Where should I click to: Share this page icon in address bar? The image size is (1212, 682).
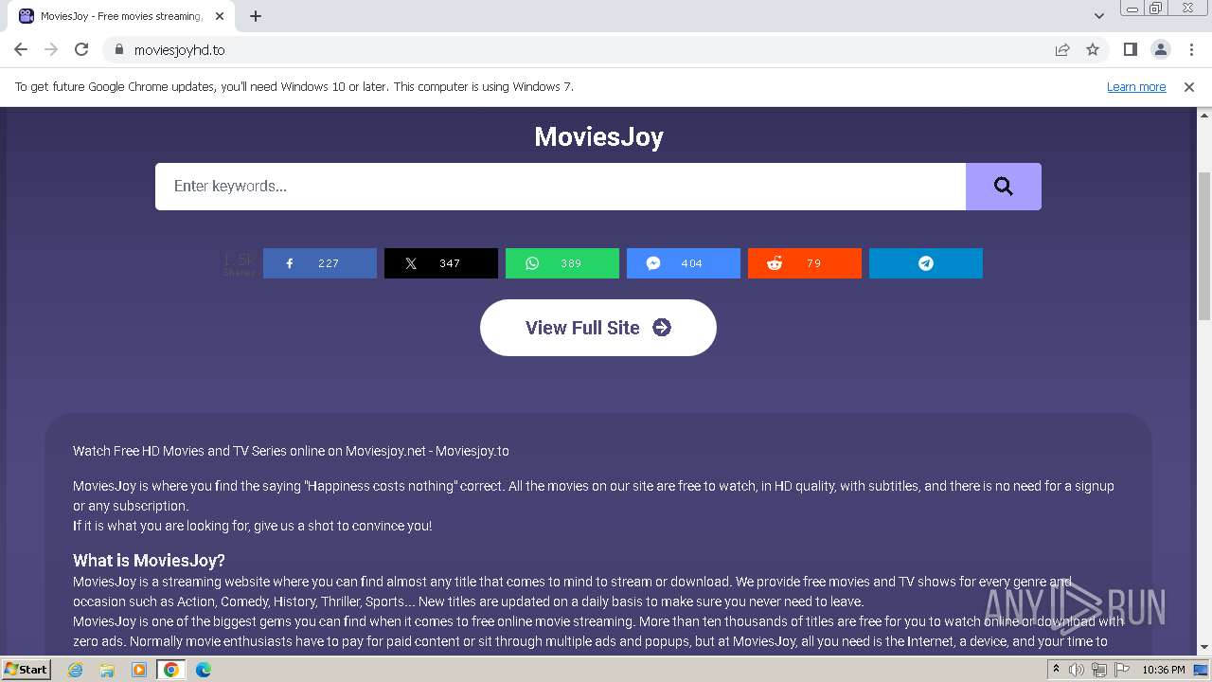pos(1062,49)
